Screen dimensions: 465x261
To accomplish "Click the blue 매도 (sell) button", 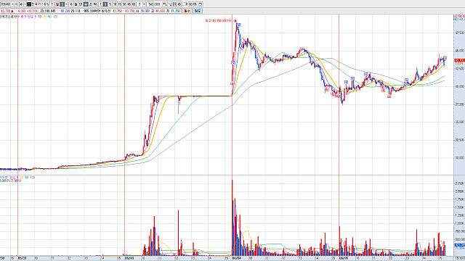I will coord(198,11).
